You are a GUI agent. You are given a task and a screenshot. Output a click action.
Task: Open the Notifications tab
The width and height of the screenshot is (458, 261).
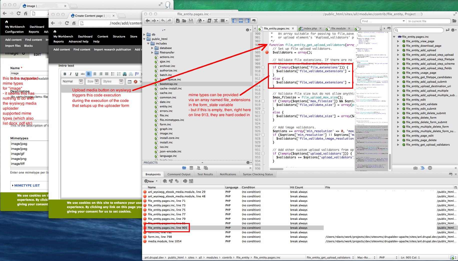(228, 174)
